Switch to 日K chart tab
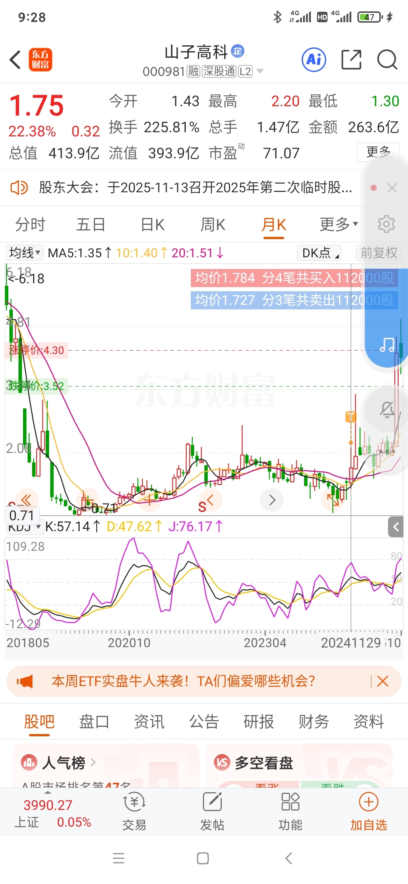Viewport: 408px width, 884px height. (153, 224)
